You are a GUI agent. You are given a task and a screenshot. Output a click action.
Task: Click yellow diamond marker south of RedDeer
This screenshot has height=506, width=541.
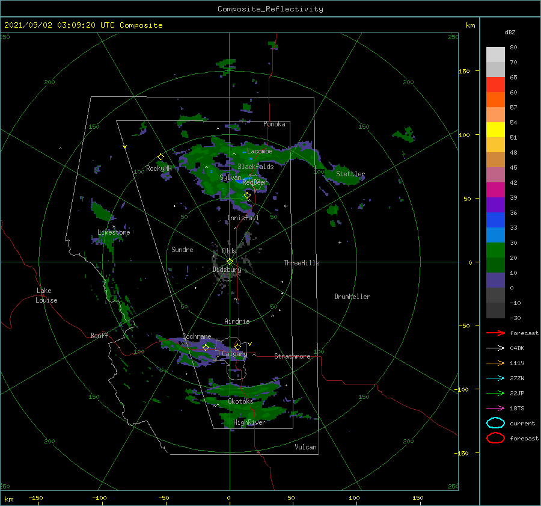point(247,196)
